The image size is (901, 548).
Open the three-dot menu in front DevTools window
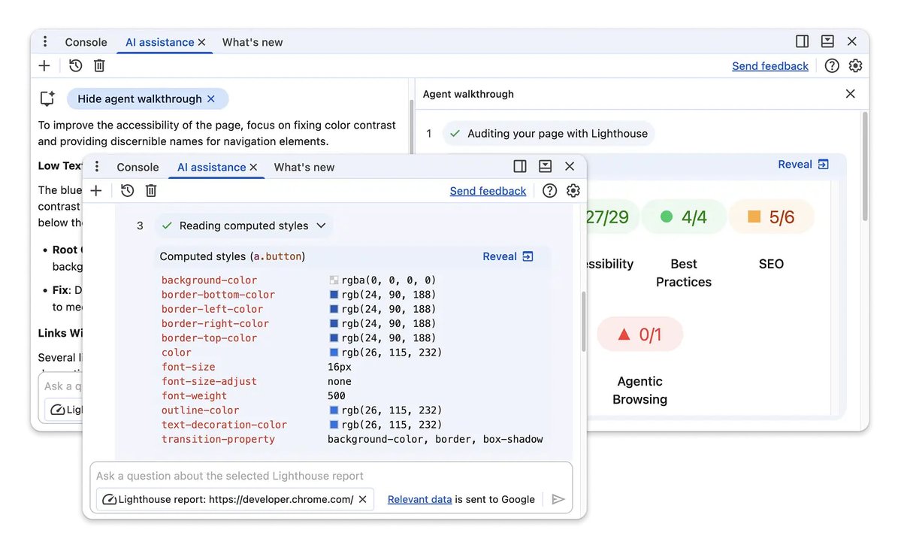(x=96, y=167)
